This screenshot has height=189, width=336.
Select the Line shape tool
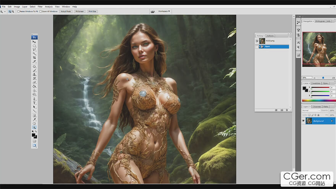coord(34,111)
